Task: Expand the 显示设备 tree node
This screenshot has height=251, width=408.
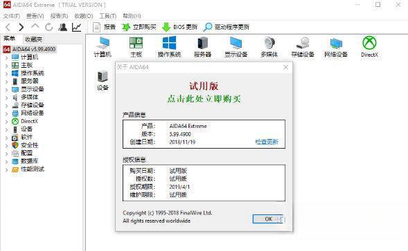Action: click(x=6, y=90)
